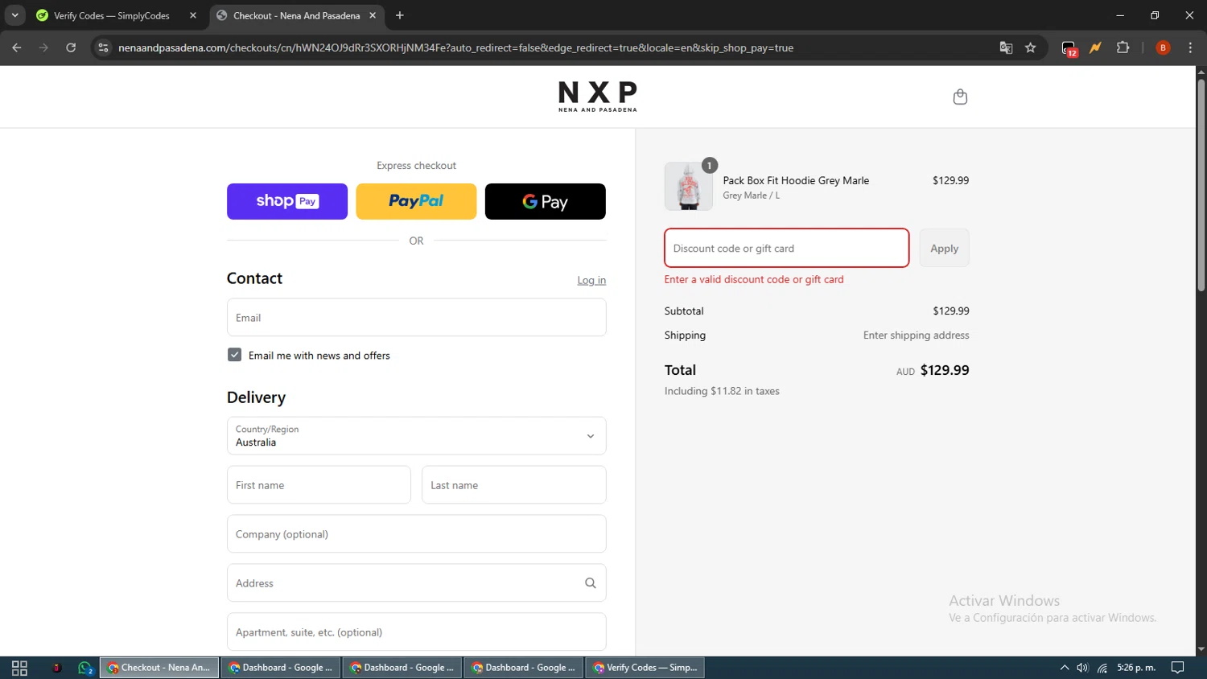Image resolution: width=1207 pixels, height=679 pixels.
Task: Click the taskbar clock 5:26 p. m.
Action: click(x=1136, y=668)
